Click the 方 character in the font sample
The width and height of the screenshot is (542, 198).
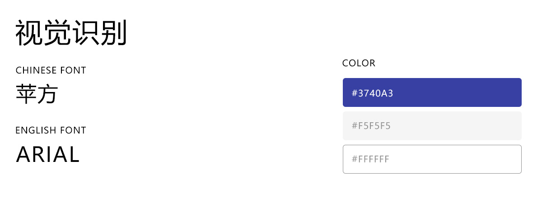point(47,94)
